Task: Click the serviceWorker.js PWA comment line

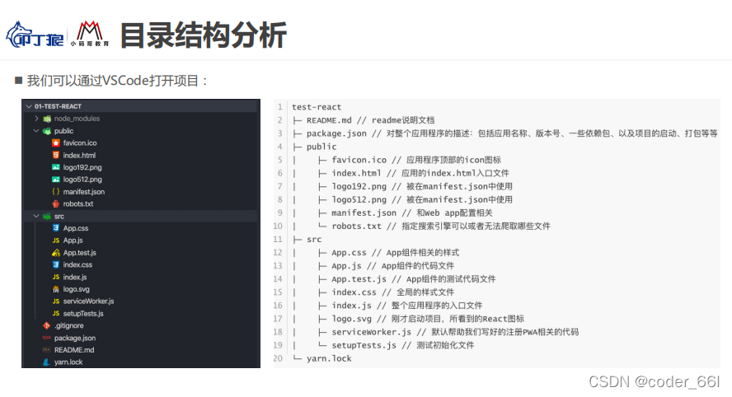Action: point(455,332)
